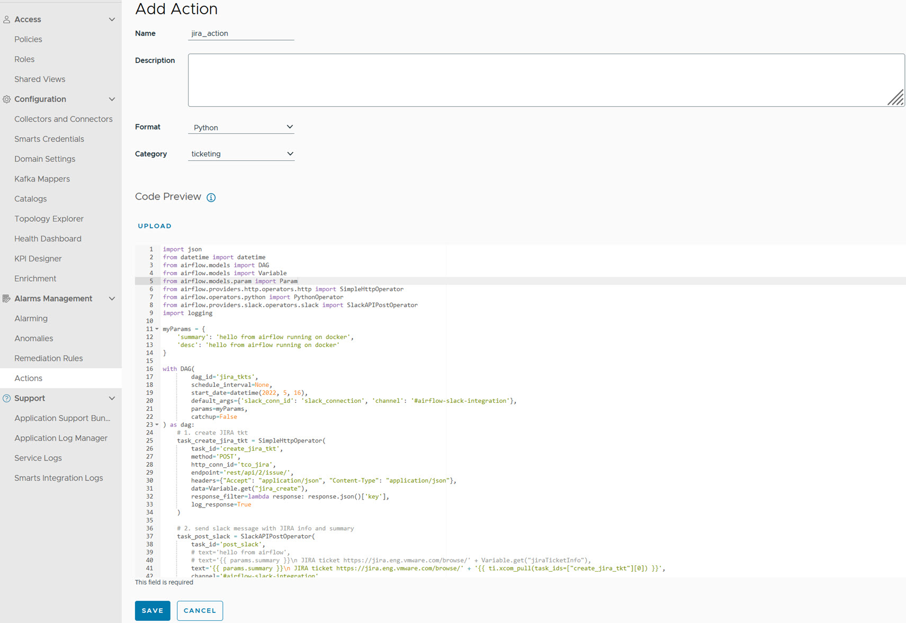The width and height of the screenshot is (906, 623).
Task: Click the Code Preview info icon
Action: [x=211, y=197]
